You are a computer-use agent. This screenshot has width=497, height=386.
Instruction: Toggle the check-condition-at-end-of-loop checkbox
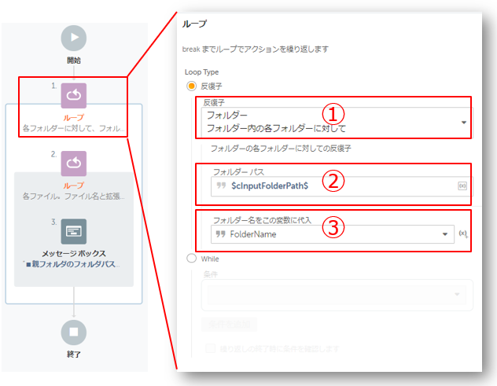(210, 348)
